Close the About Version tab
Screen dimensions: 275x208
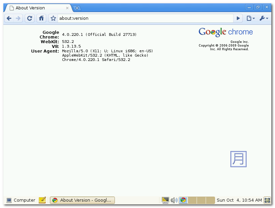pos(67,8)
